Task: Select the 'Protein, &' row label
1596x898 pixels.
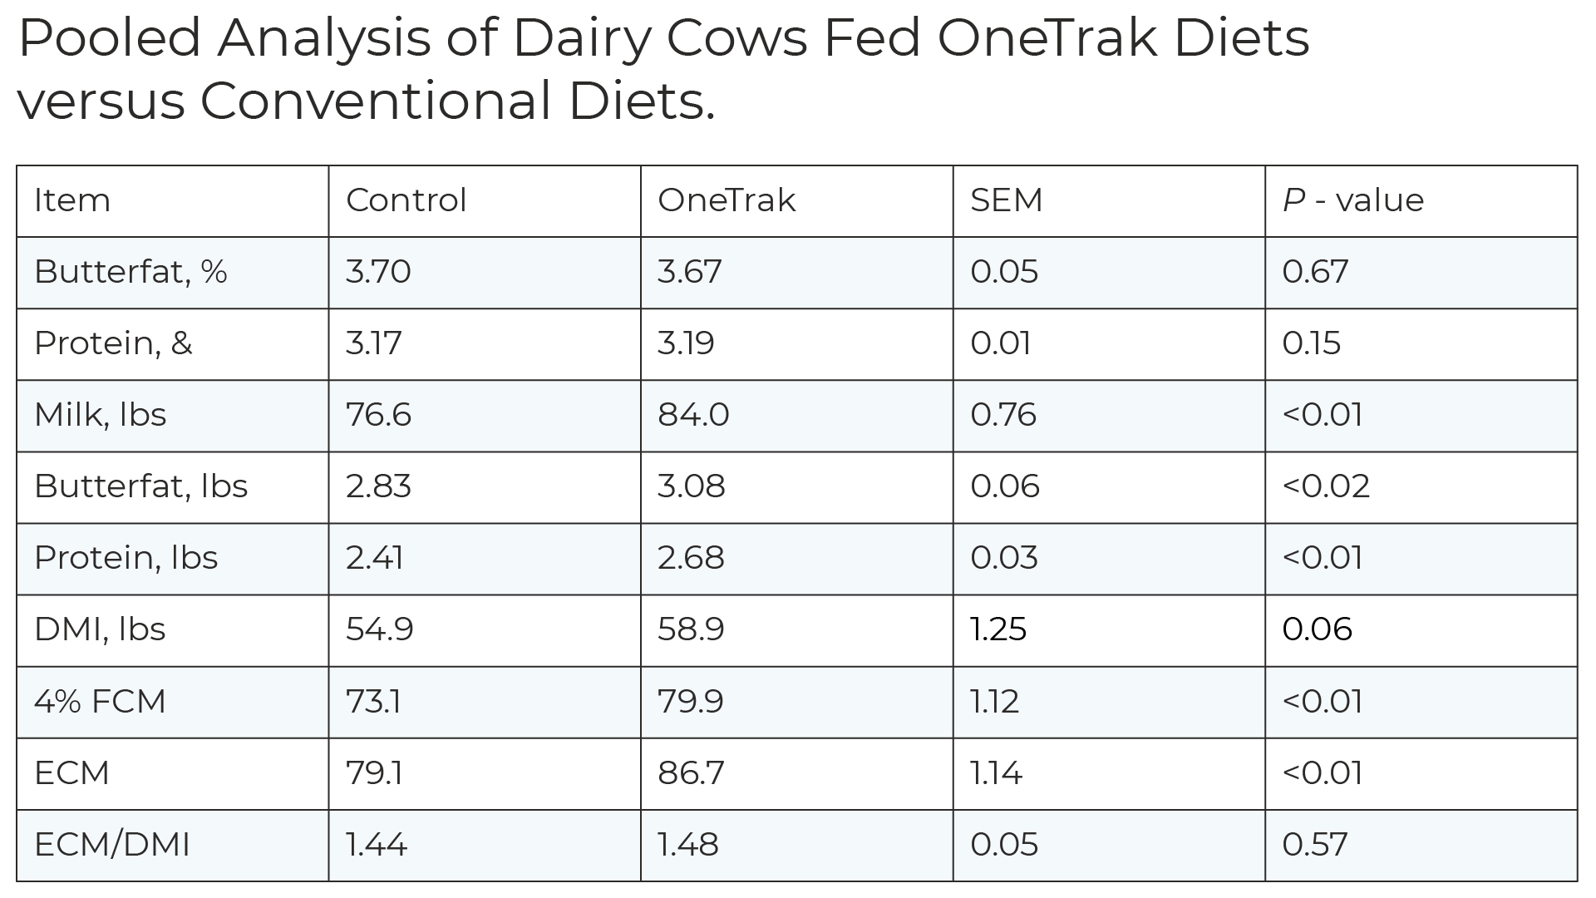Action: 113,343
